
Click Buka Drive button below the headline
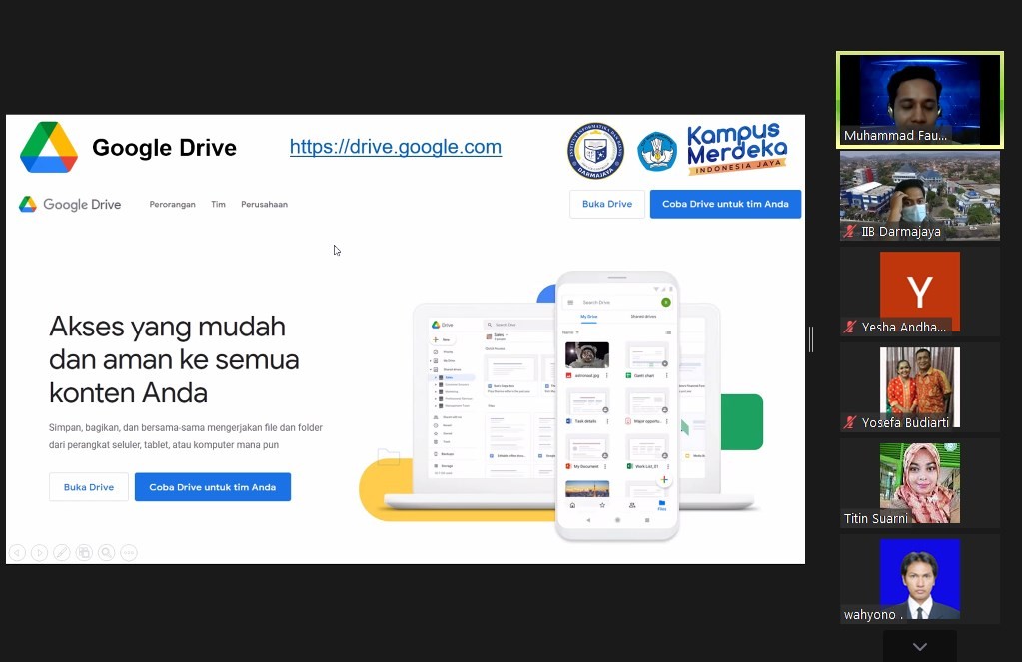pyautogui.click(x=89, y=487)
